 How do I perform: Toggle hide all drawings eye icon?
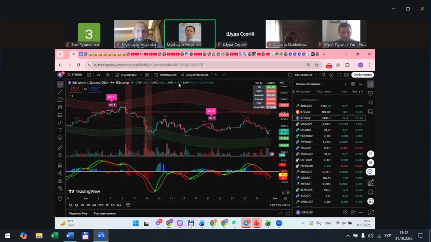click(60, 188)
